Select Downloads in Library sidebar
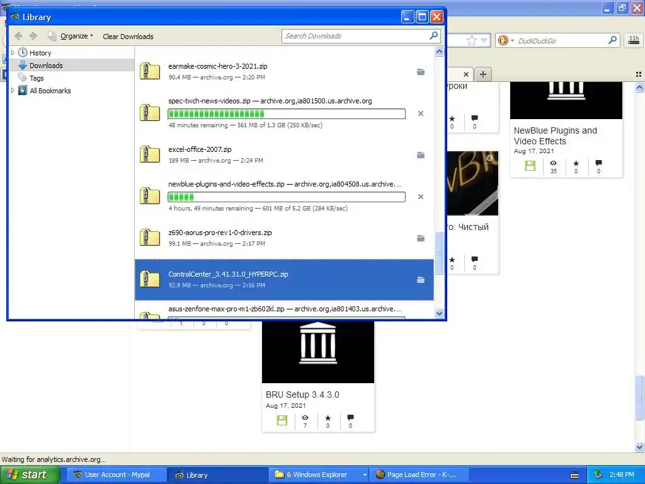This screenshot has height=484, width=645. click(46, 66)
